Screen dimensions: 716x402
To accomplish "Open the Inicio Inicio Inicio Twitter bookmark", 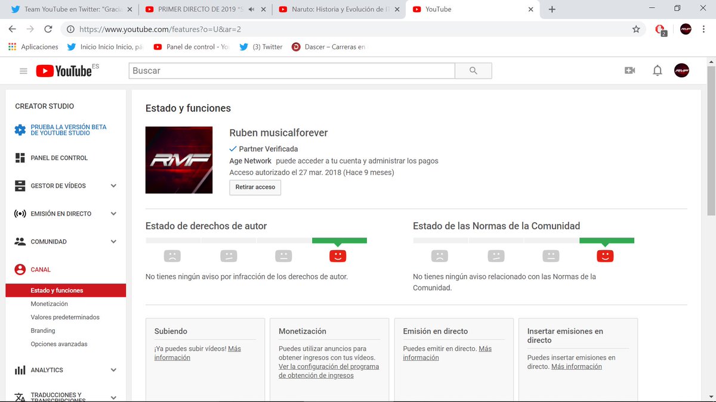I will tap(105, 46).
